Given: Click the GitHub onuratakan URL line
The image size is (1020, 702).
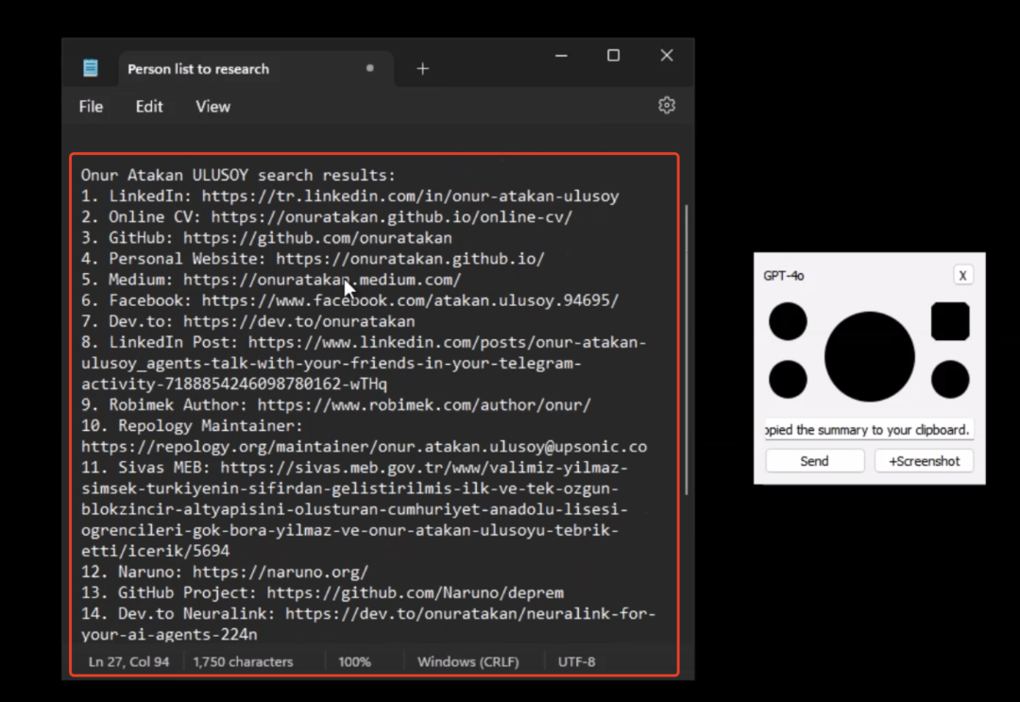Looking at the screenshot, I should [x=266, y=237].
